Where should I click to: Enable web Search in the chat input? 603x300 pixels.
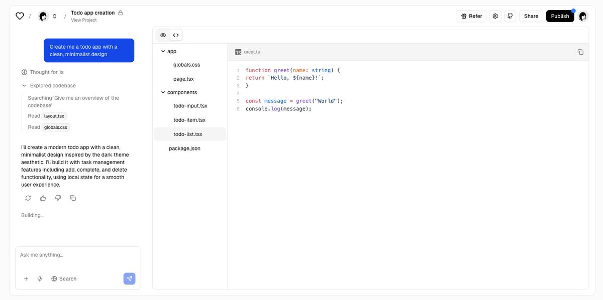point(64,278)
